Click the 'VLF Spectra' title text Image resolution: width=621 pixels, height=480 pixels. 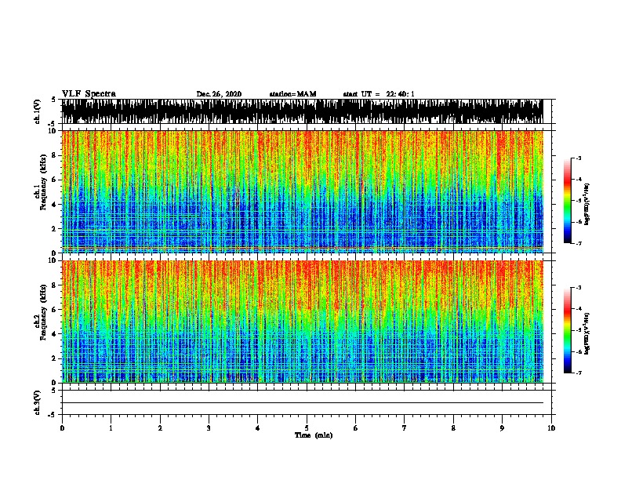click(x=89, y=94)
